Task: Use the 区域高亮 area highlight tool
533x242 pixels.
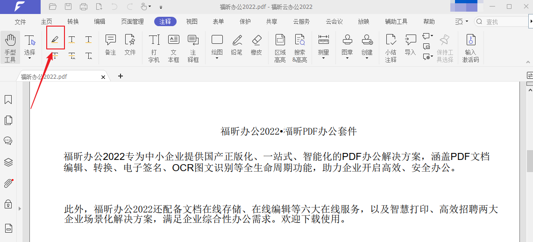Action: pyautogui.click(x=280, y=48)
